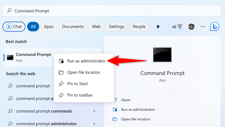
Task: Select Open file location in context menu
Action: [x=84, y=72]
